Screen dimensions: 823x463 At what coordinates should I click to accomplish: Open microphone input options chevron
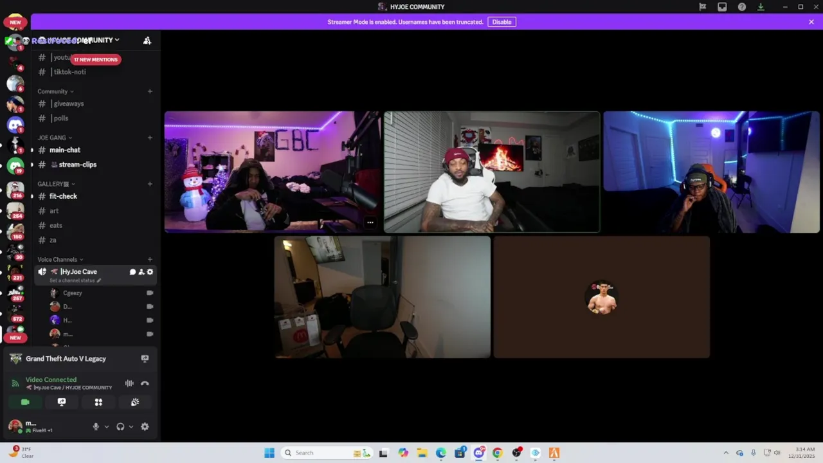pyautogui.click(x=107, y=426)
